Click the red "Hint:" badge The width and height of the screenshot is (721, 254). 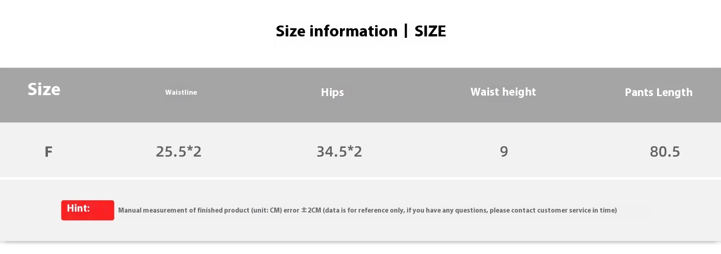[x=88, y=210]
